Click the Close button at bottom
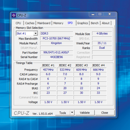The width and height of the screenshot is (130, 130). coord(105,113)
